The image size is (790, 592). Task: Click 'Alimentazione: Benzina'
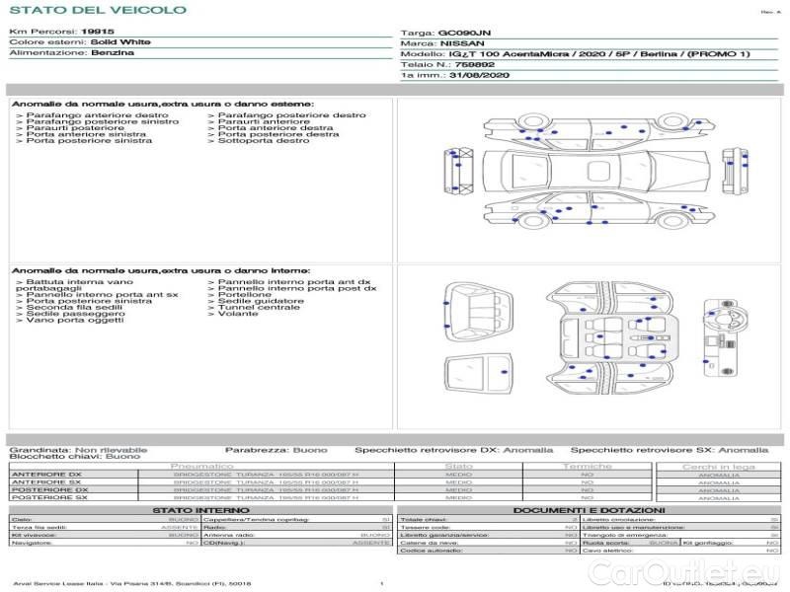click(x=71, y=53)
